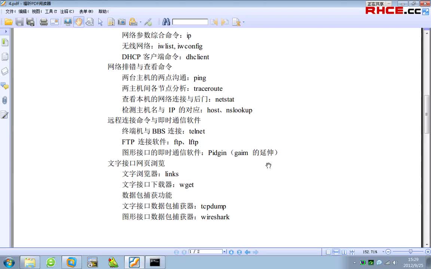Screen dimensions: 431x269
Task: Open the command prompt taskbar icon
Action: point(155,262)
